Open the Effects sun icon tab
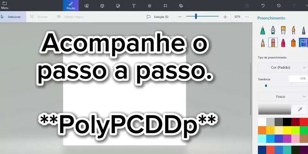Viewport: 308px width, 154px height. coord(150,6)
